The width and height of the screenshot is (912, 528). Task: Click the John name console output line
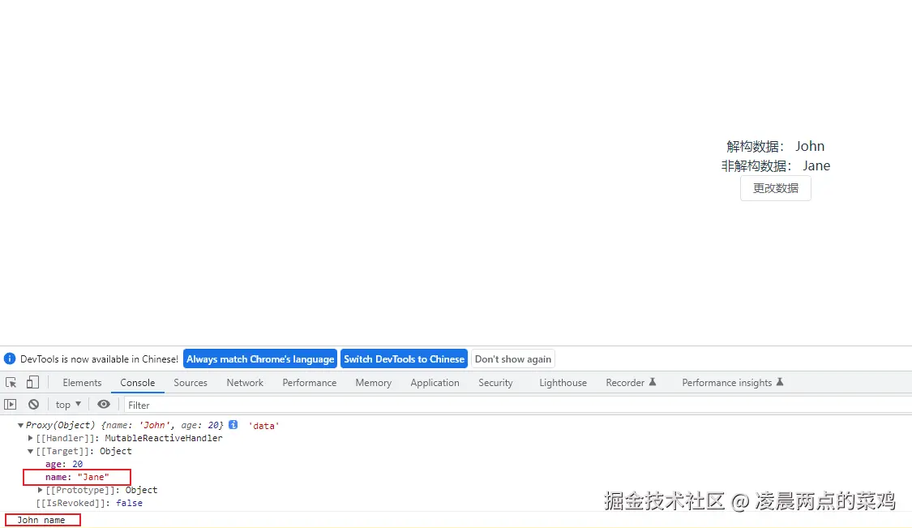click(41, 520)
